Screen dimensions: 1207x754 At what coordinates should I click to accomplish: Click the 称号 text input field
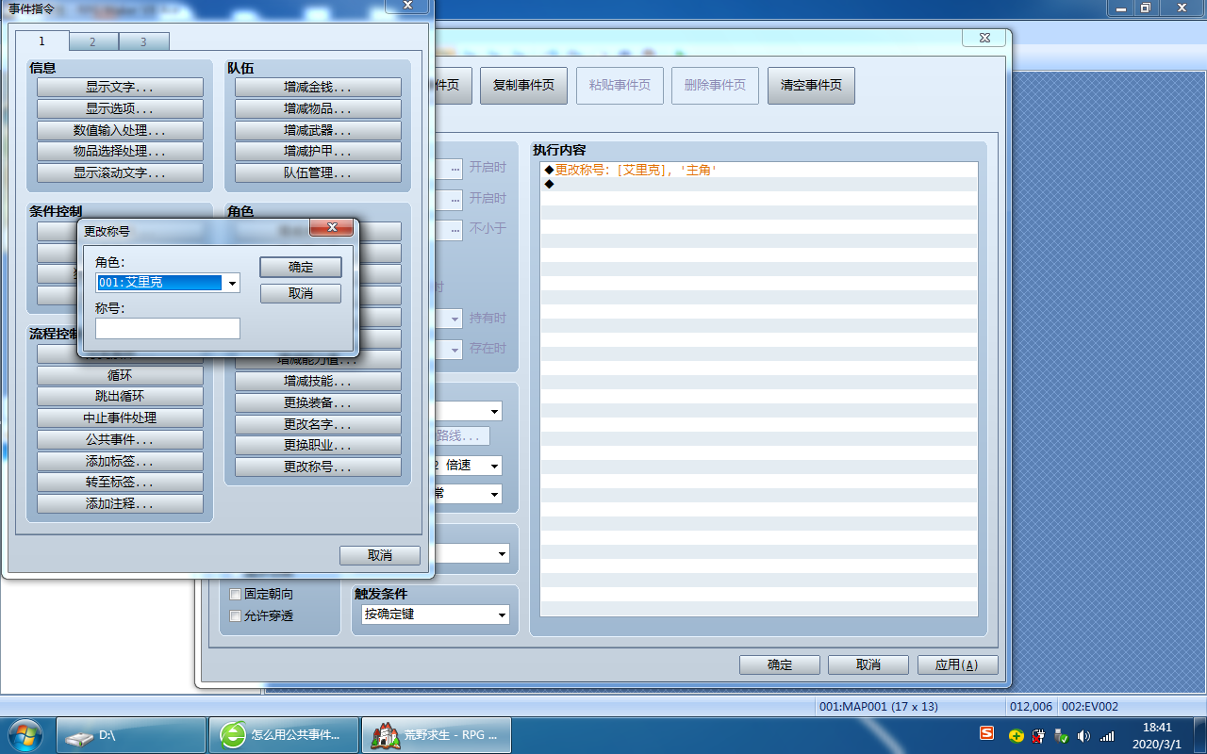(168, 328)
